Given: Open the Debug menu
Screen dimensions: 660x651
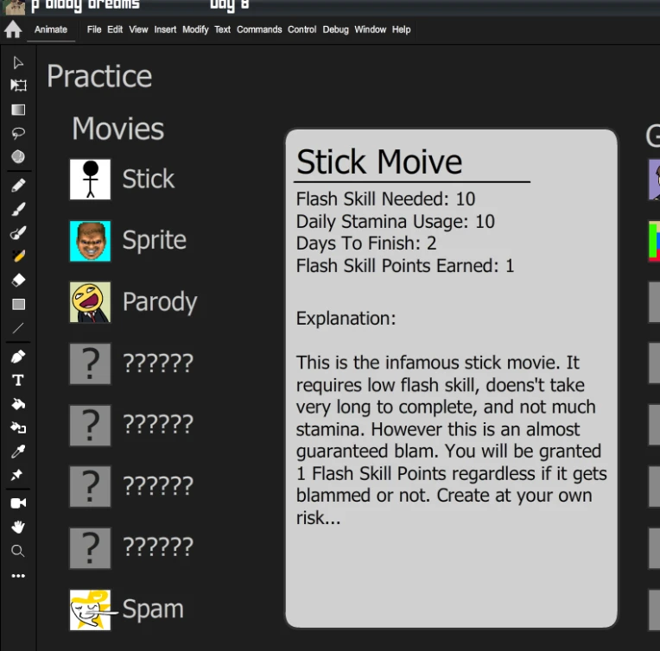Looking at the screenshot, I should point(335,29).
